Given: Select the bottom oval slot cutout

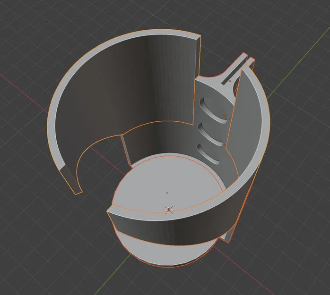Looking at the screenshot, I should [x=208, y=154].
